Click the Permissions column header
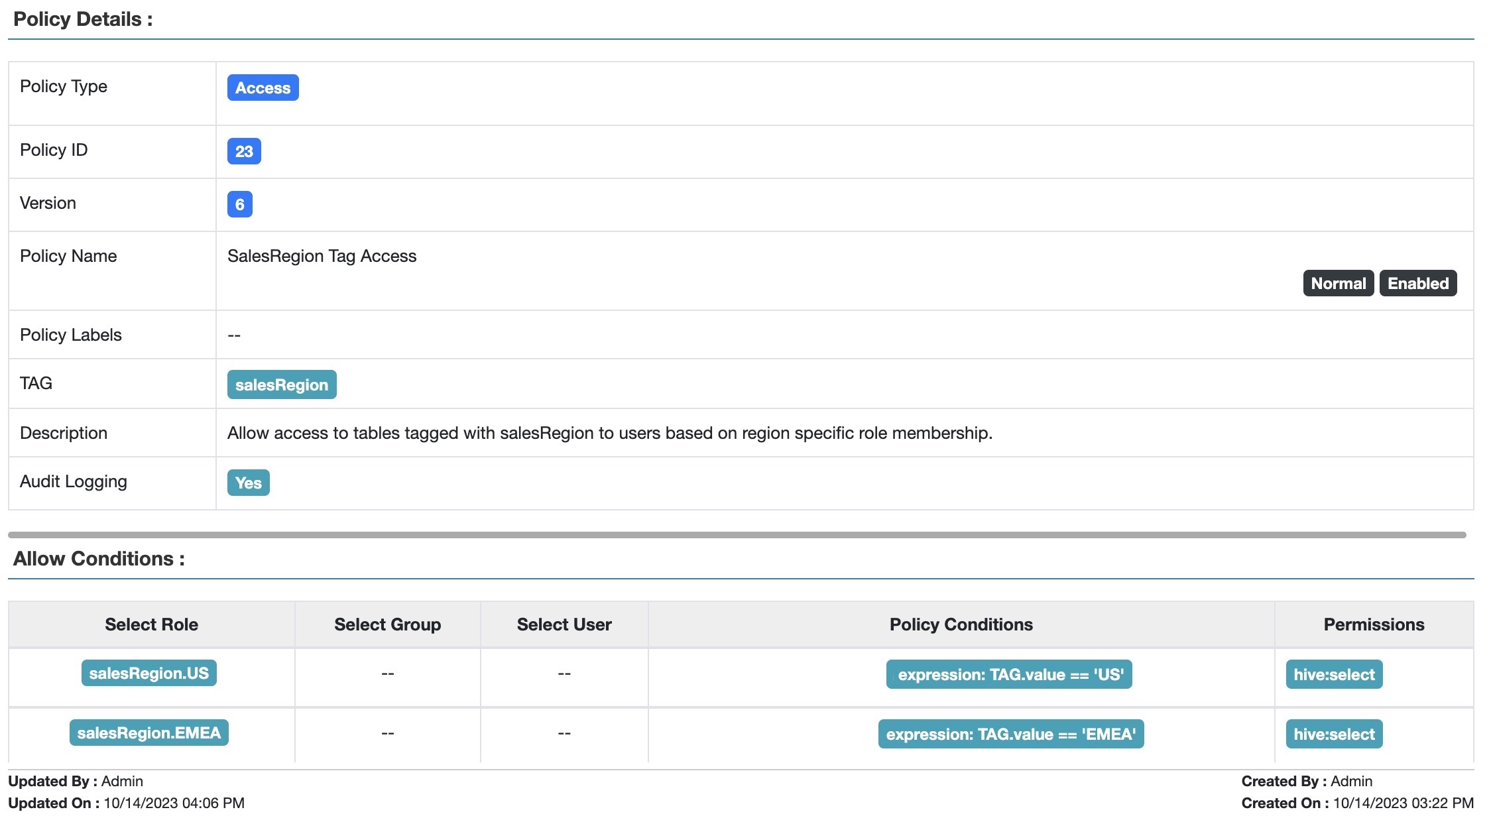This screenshot has height=826, width=1493. click(x=1374, y=624)
